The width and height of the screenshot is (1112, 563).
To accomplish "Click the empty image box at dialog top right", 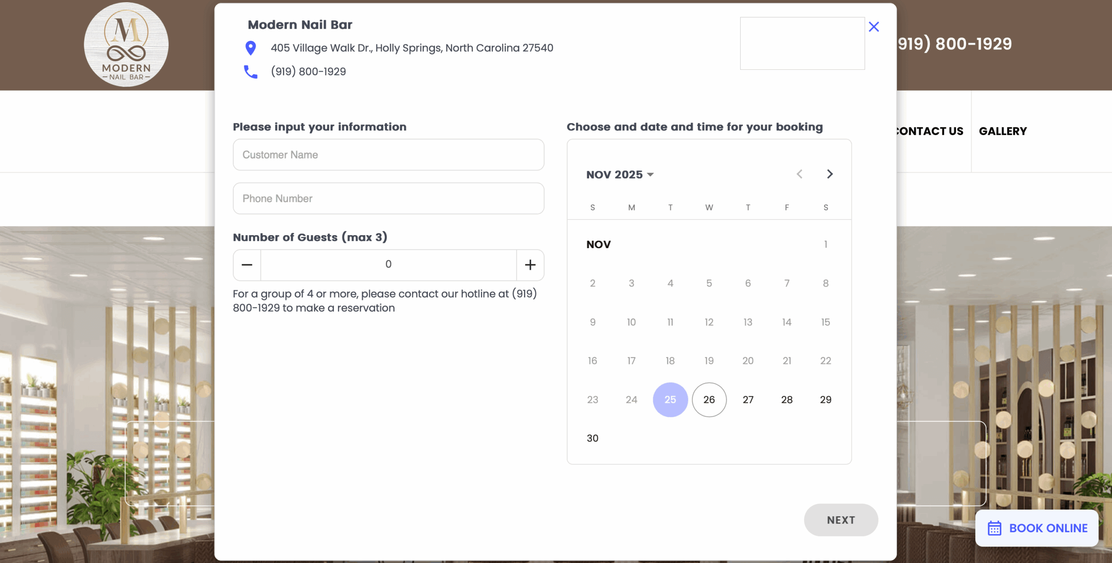I will click(x=802, y=43).
